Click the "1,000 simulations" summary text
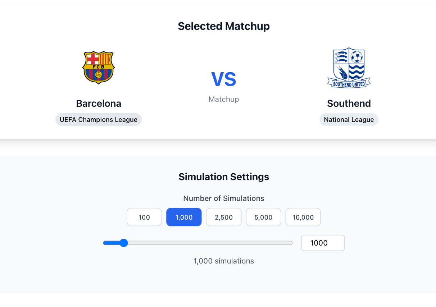436x307 pixels. click(224, 261)
